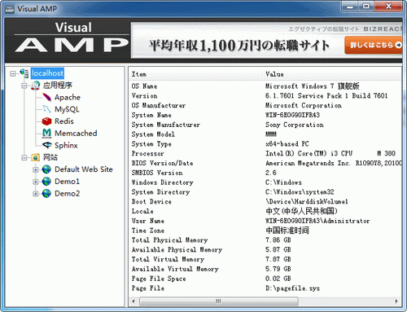Screen dimensions: 407x312
Task: Click the Apache feather icon
Action: pos(46,98)
